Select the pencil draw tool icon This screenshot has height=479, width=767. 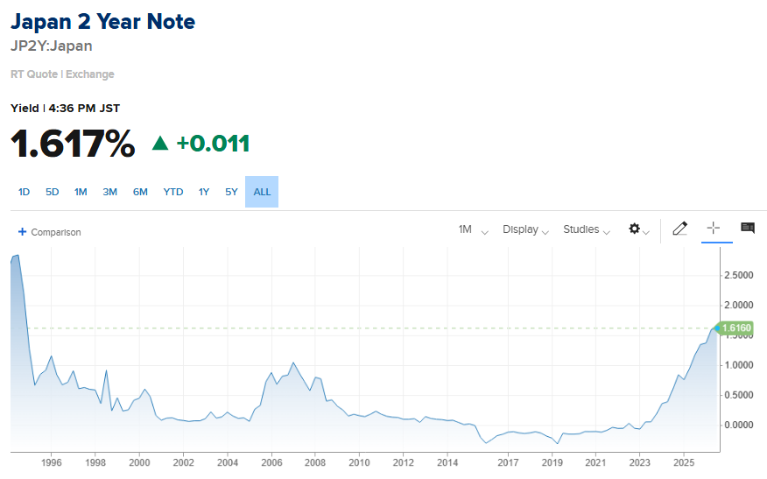[680, 229]
